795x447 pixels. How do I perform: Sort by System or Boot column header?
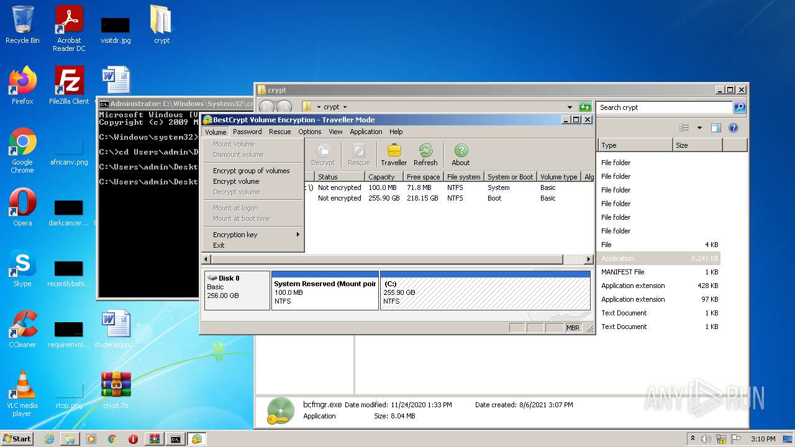pyautogui.click(x=510, y=177)
